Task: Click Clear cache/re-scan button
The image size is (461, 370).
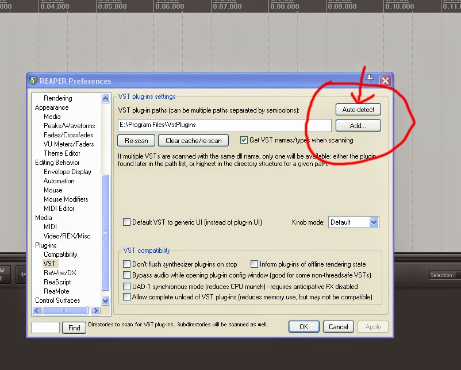Action: 194,141
